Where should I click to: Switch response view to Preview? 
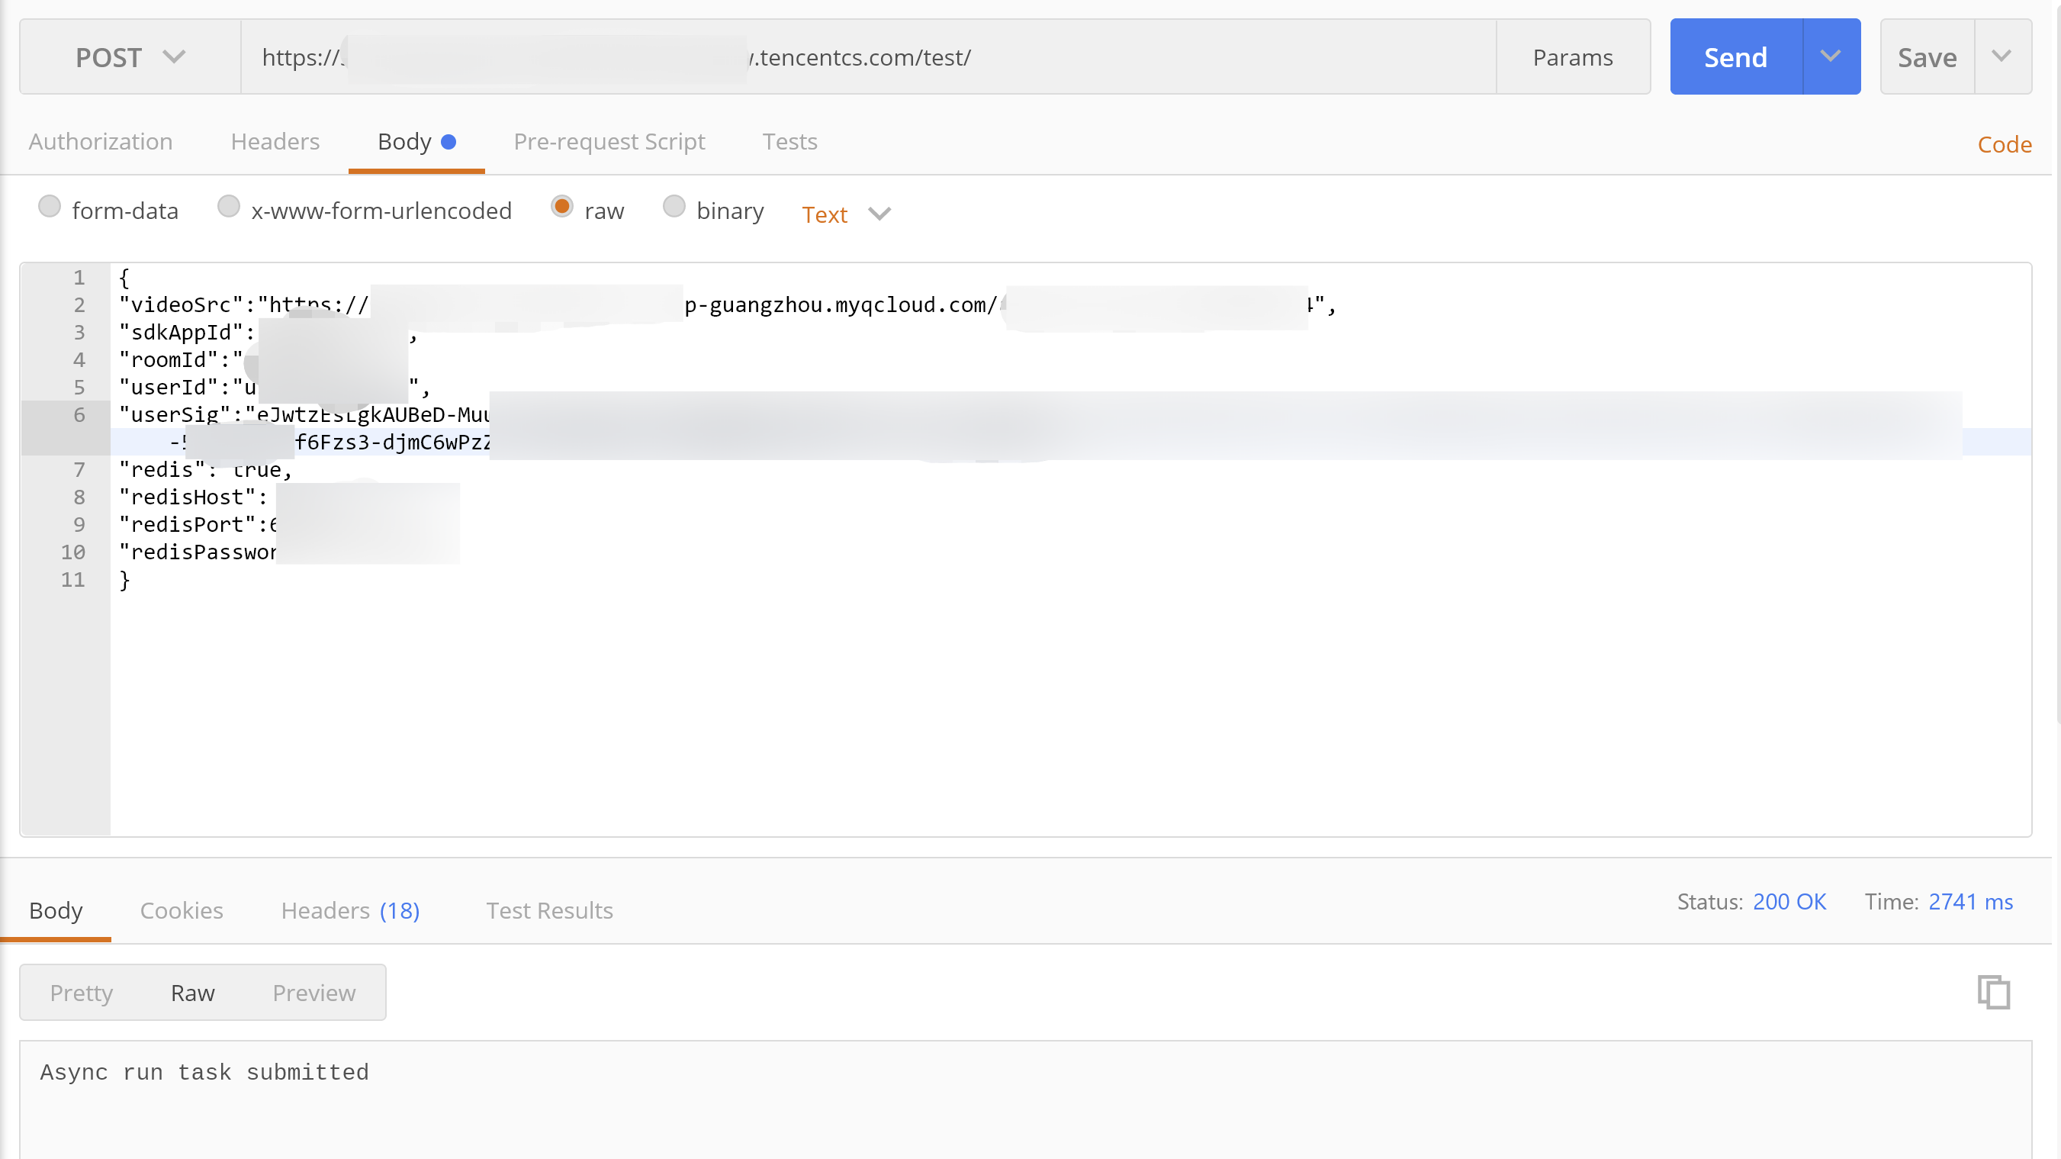point(314,993)
